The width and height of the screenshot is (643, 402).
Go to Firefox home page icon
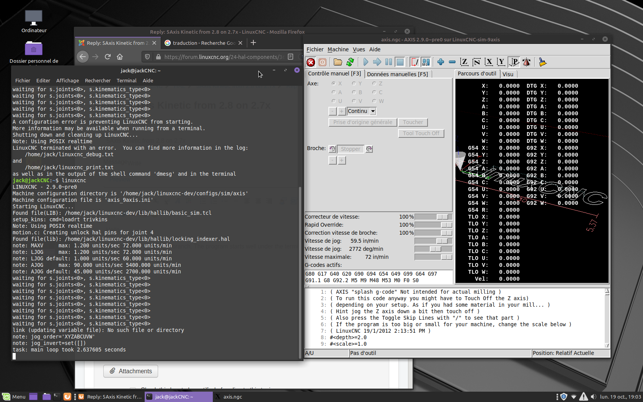pos(120,57)
